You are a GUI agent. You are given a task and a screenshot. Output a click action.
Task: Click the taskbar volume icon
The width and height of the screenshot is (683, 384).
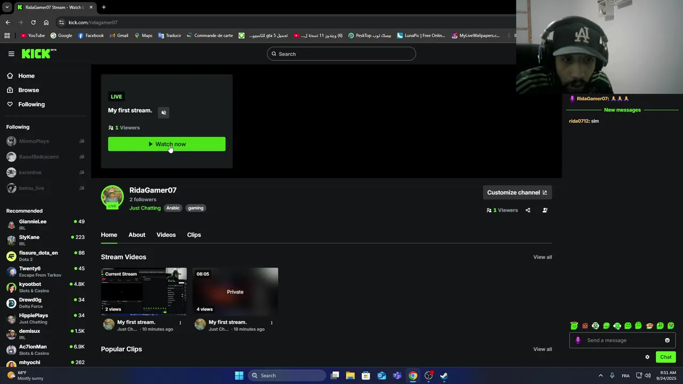[x=647, y=375]
